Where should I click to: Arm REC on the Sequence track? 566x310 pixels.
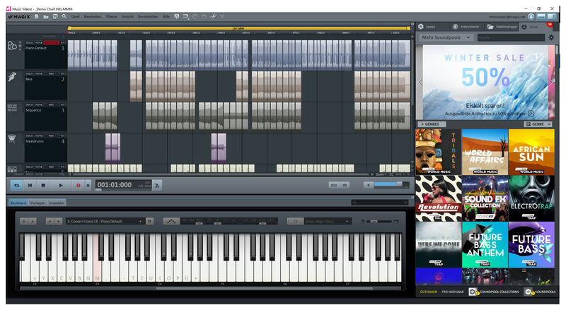tap(51, 105)
